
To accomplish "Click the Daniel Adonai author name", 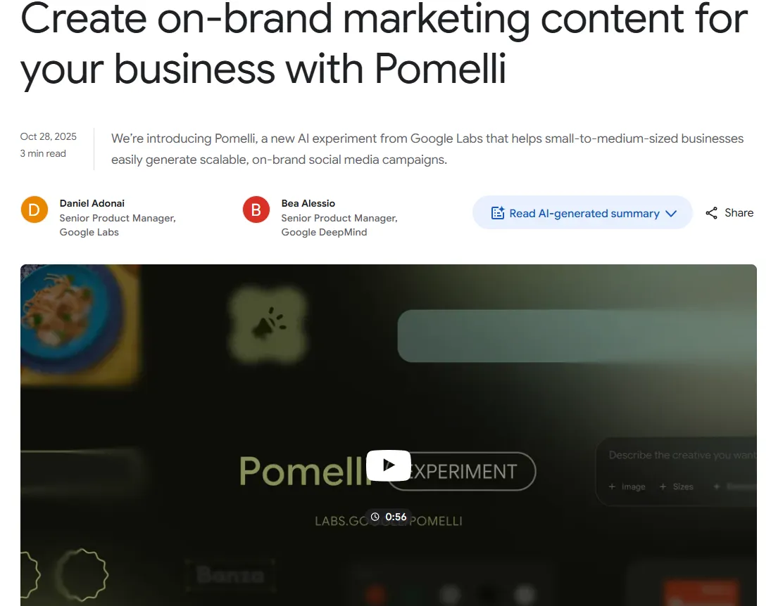I will pyautogui.click(x=92, y=203).
